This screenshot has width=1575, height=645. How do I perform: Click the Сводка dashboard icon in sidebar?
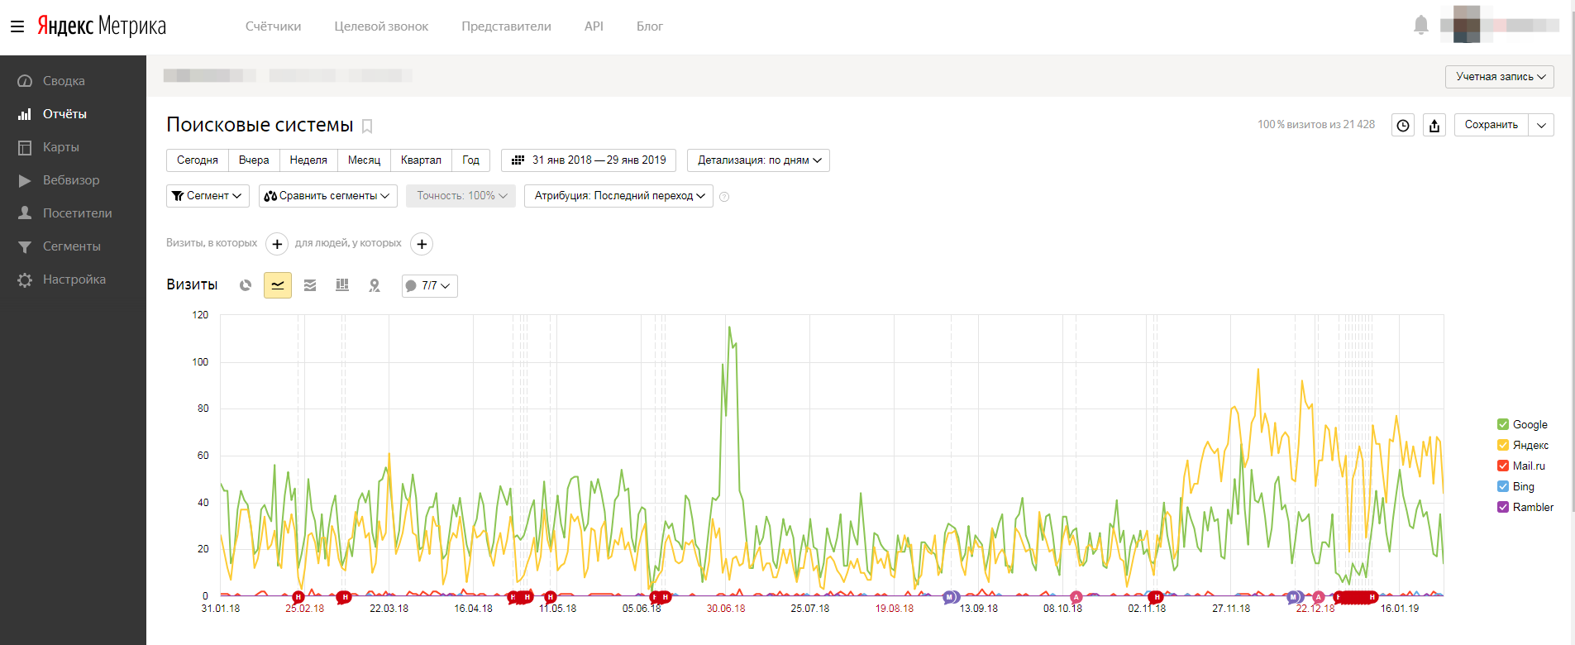coord(25,81)
